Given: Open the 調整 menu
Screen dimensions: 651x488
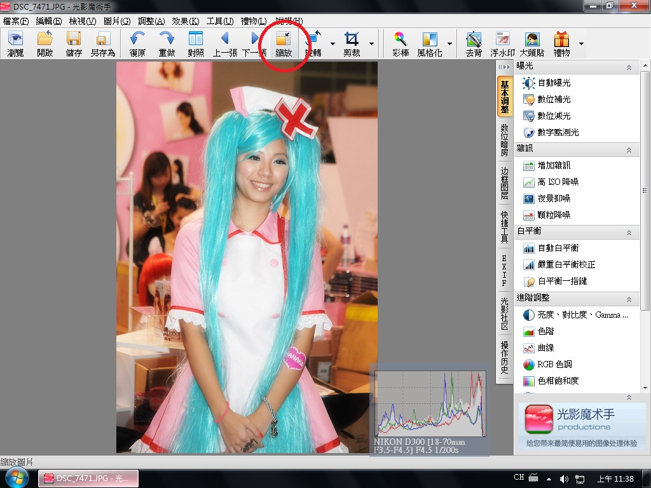Looking at the screenshot, I should (151, 21).
